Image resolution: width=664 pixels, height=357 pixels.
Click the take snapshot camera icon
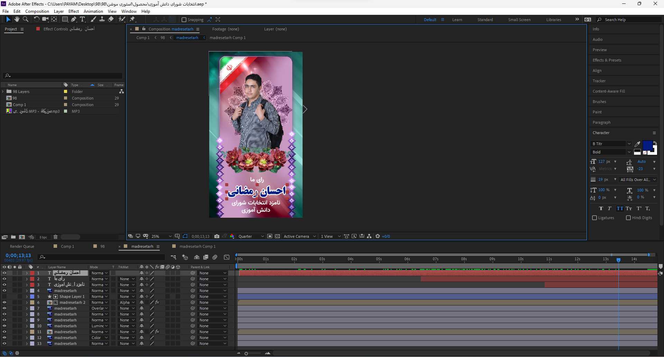[216, 236]
